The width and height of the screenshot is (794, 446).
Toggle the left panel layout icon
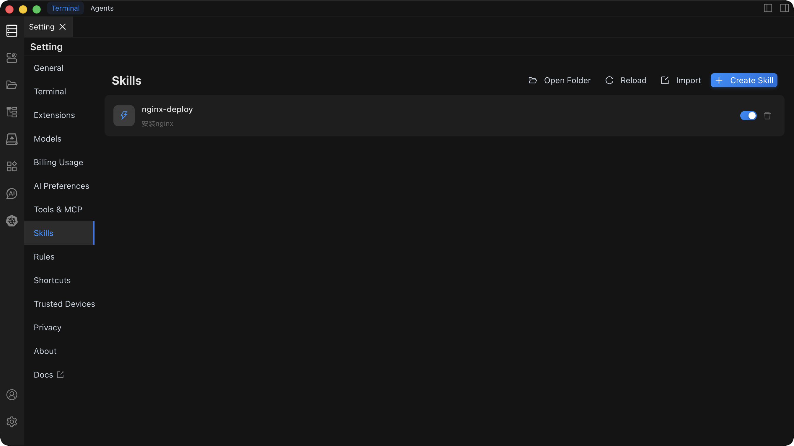[768, 8]
